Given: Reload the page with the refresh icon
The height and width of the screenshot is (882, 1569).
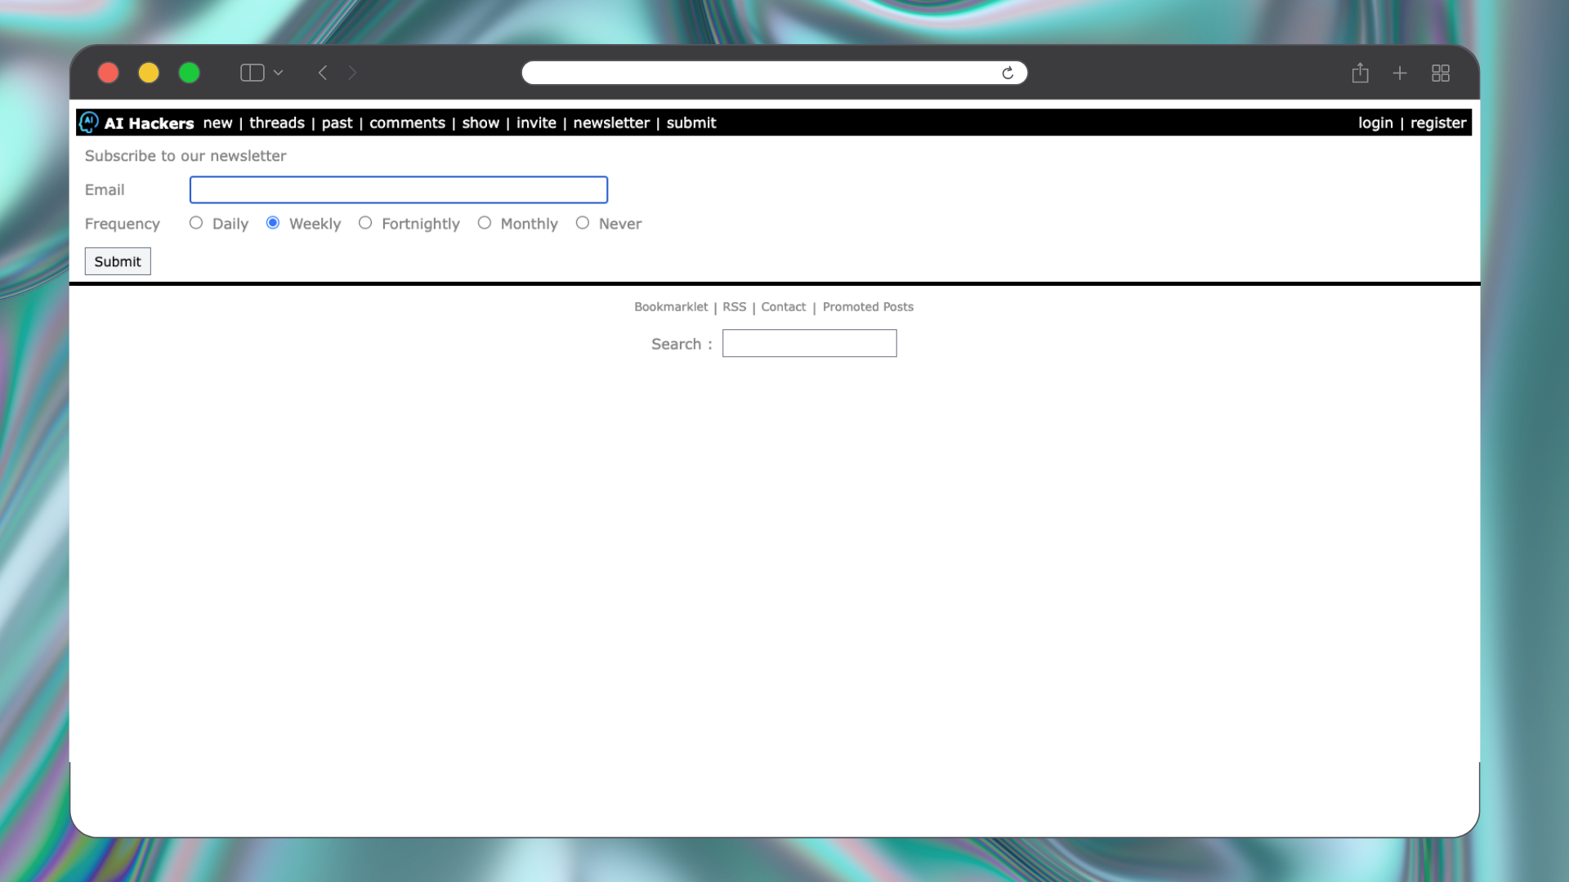Looking at the screenshot, I should pyautogui.click(x=1008, y=73).
